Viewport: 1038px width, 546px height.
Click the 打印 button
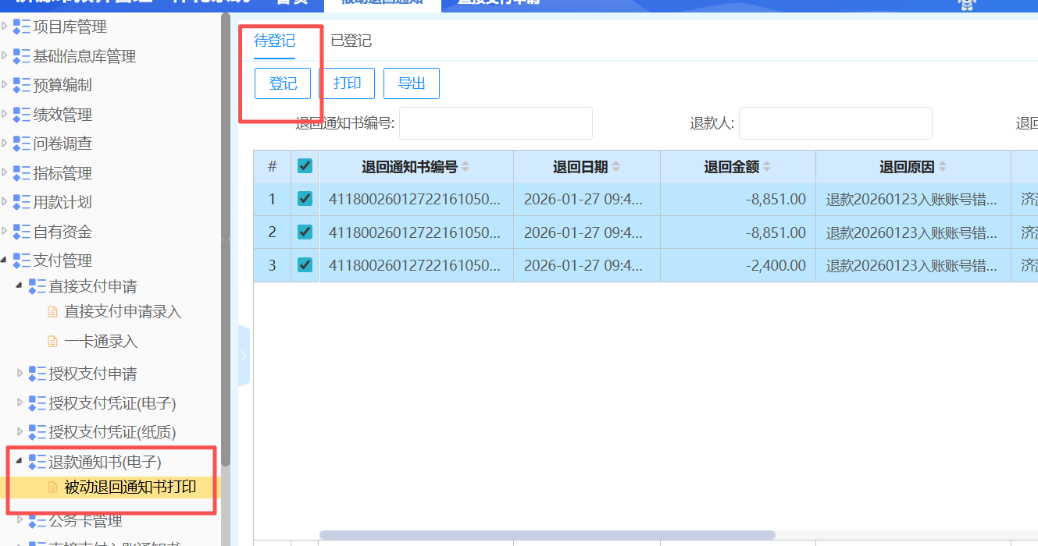click(348, 83)
